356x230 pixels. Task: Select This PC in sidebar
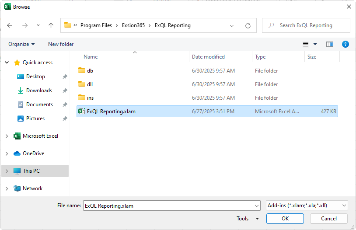coord(31,171)
